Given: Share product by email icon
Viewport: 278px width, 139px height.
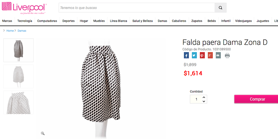Looking at the screenshot, I should [x=218, y=56].
